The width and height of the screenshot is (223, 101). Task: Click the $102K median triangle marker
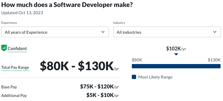(x=176, y=54)
